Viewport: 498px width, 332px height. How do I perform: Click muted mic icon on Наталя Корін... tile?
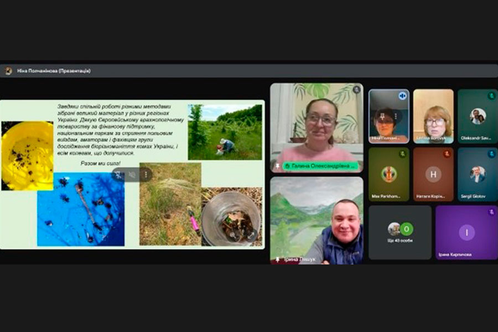447,154
